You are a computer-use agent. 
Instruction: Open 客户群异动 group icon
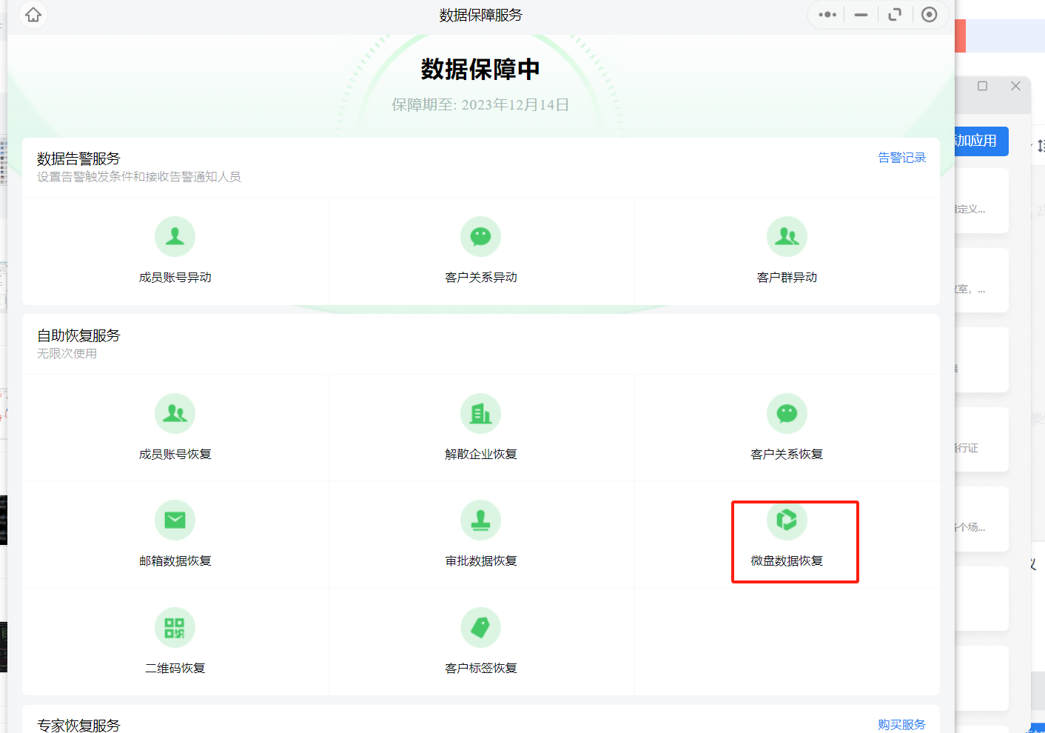(787, 236)
